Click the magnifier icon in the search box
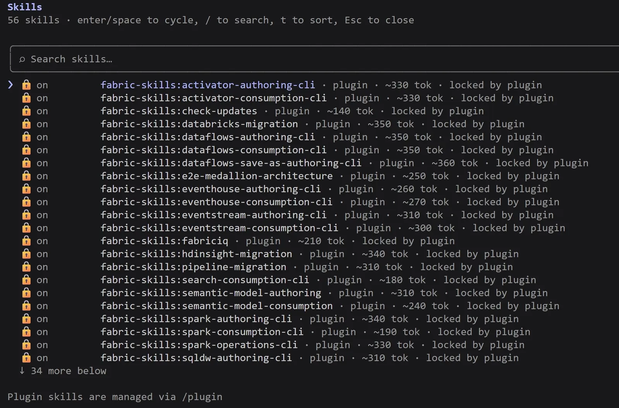This screenshot has width=619, height=408. [x=22, y=59]
